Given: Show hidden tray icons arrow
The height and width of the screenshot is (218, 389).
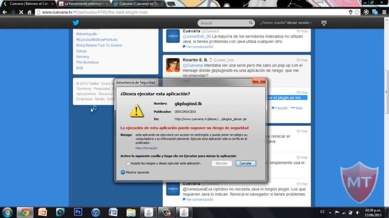Looking at the screenshot, I should pos(330,213).
